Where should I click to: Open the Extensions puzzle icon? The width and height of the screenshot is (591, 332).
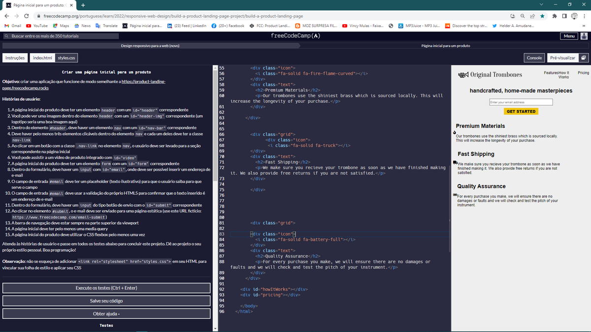[556, 16]
